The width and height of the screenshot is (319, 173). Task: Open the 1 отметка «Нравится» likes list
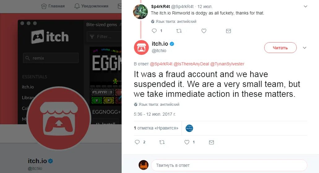point(156,128)
